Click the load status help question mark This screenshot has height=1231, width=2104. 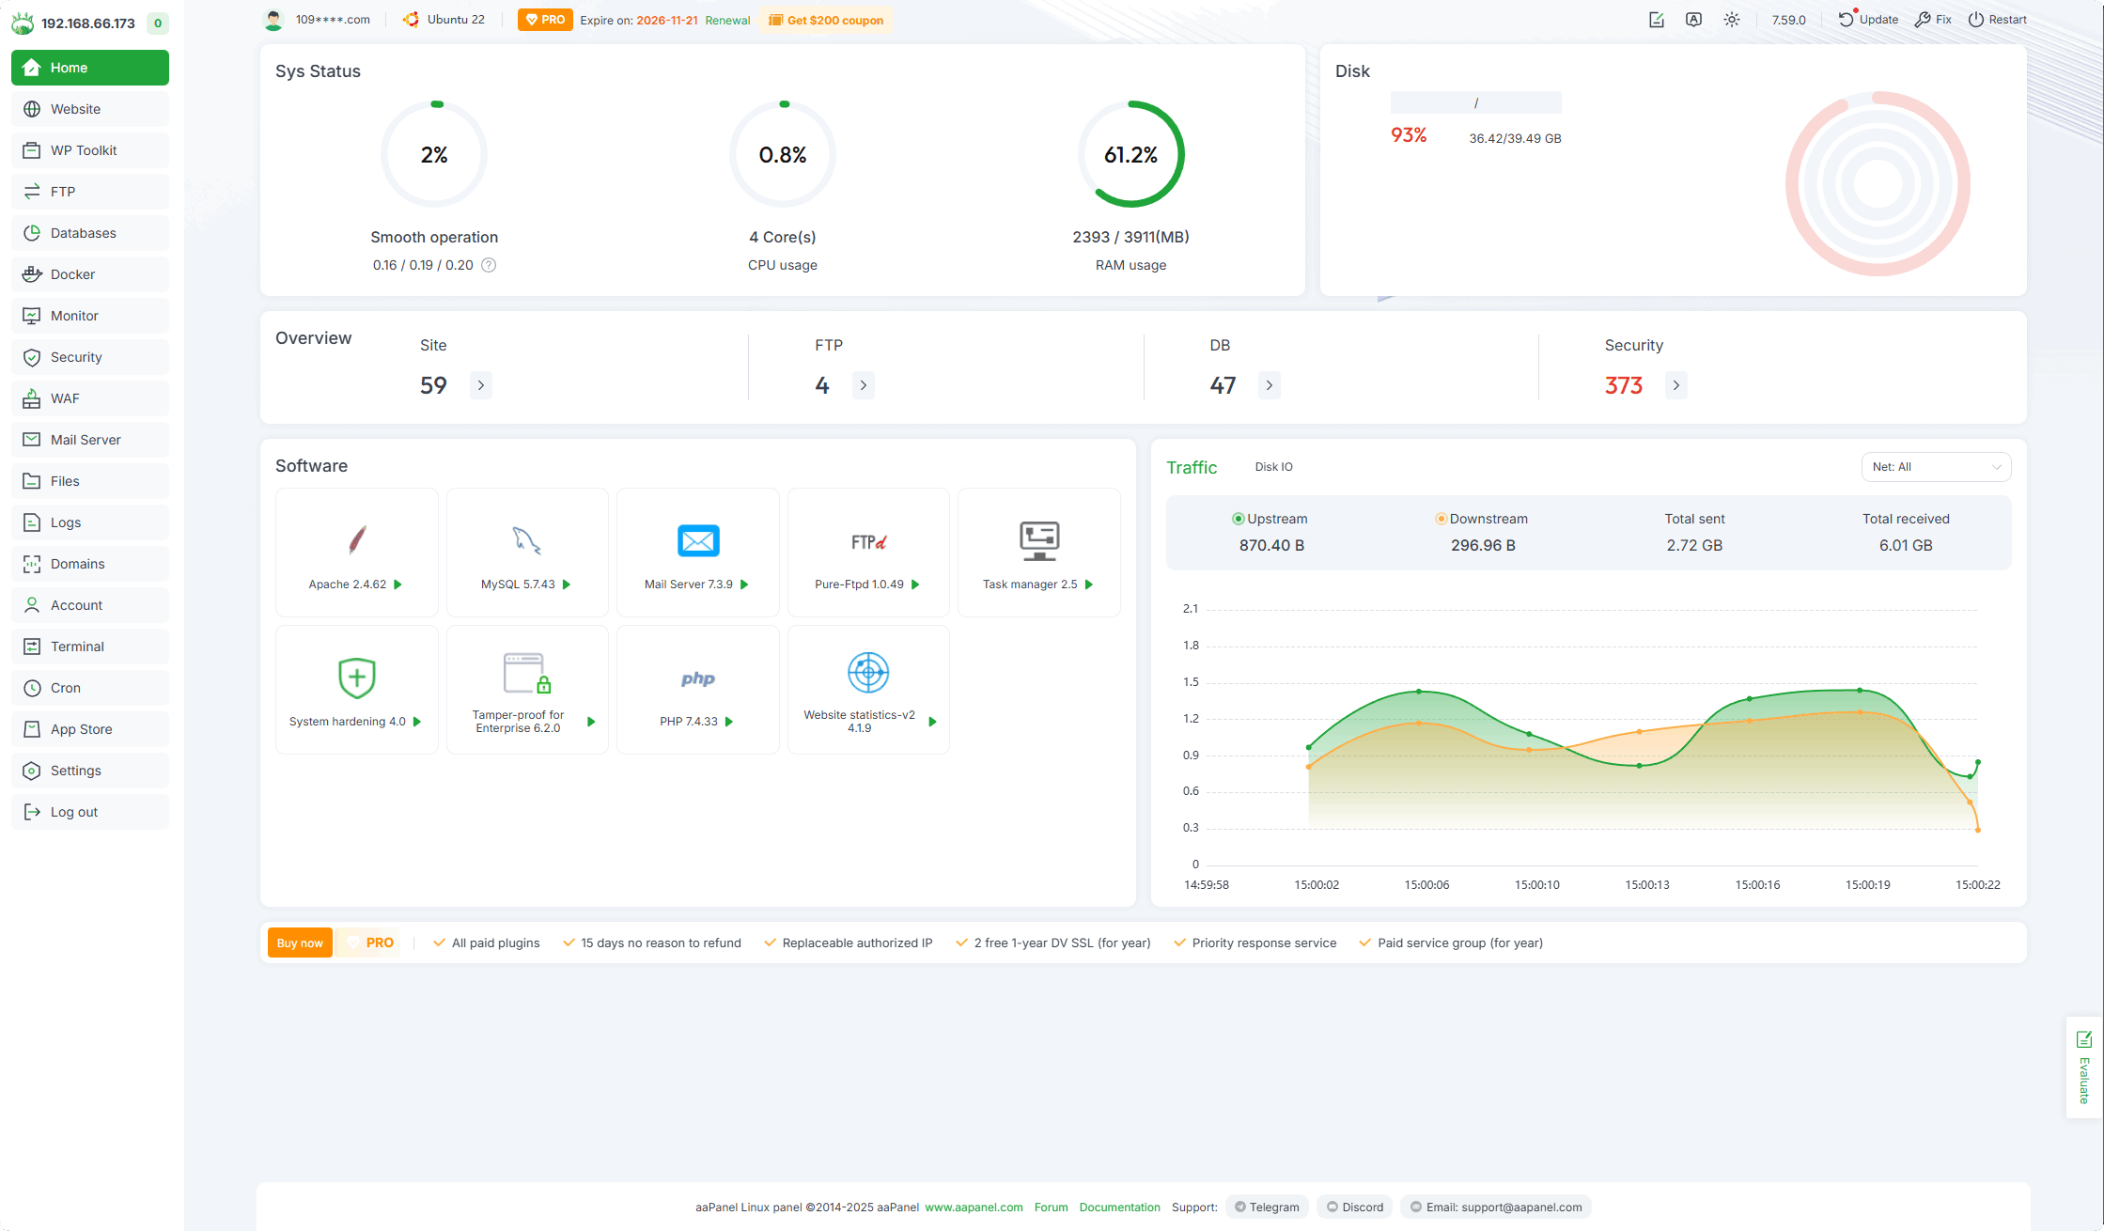click(489, 265)
